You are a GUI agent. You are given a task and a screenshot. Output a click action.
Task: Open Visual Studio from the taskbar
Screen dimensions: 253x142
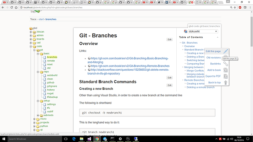89,139
